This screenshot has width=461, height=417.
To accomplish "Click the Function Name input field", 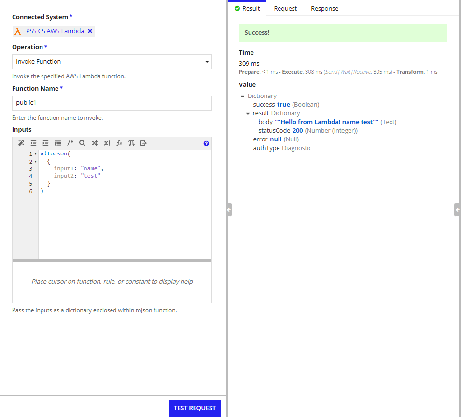I will tap(112, 103).
